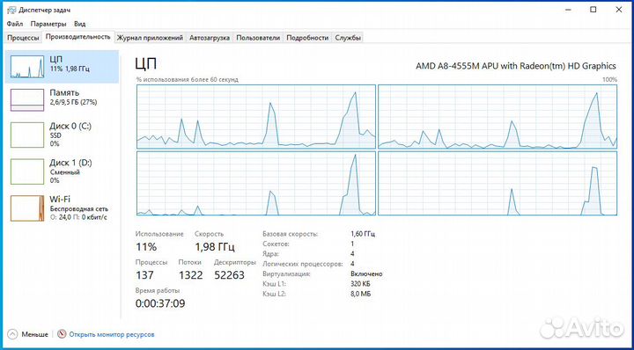The width and height of the screenshot is (634, 350).
Task: Click the 100% graph scale label
Action: (609, 79)
